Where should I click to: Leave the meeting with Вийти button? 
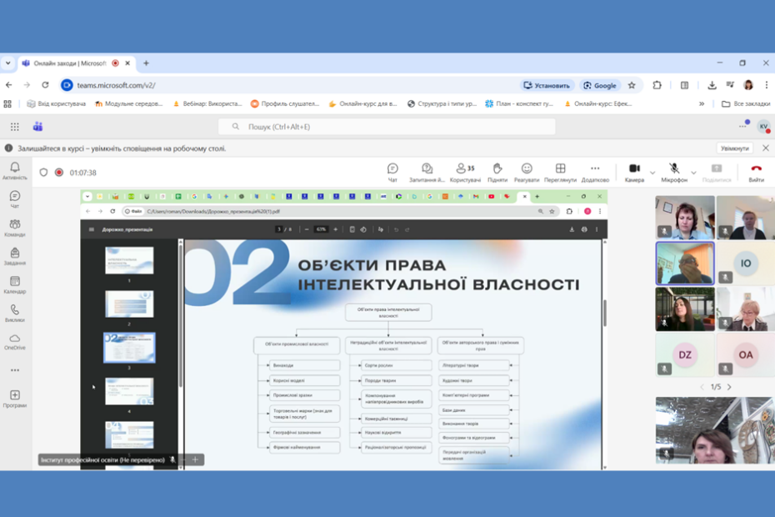pyautogui.click(x=756, y=172)
